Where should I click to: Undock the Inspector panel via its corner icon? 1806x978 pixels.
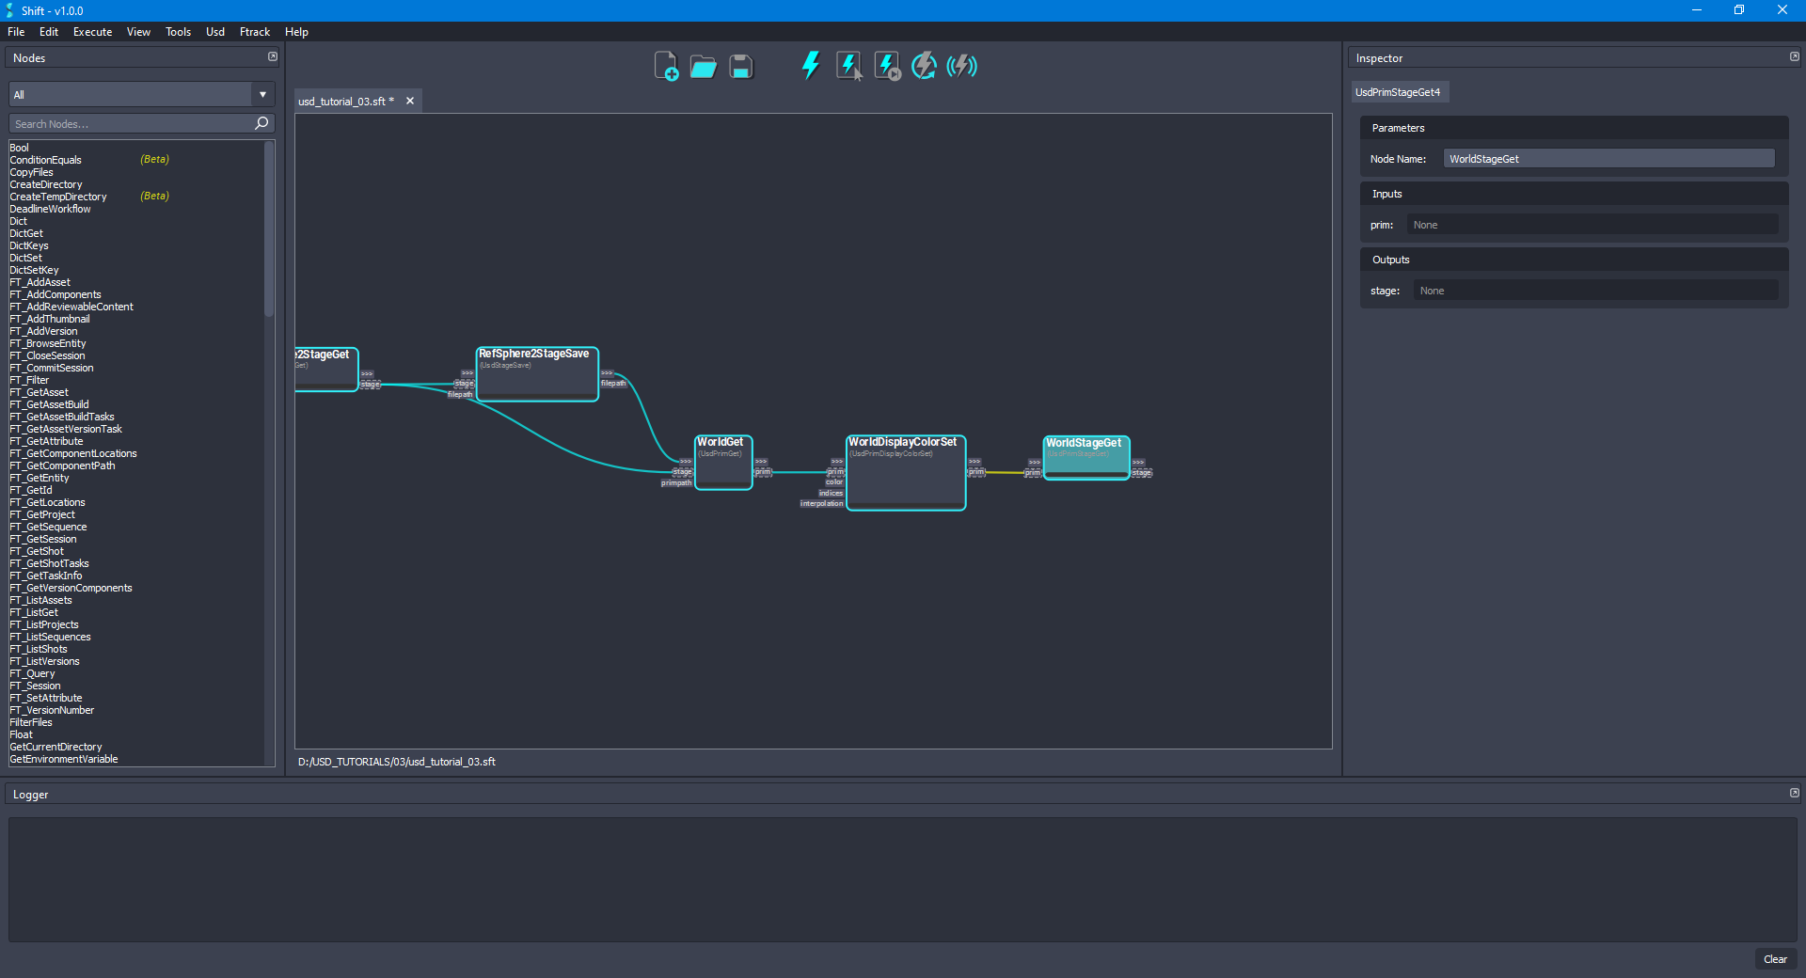pos(1794,56)
